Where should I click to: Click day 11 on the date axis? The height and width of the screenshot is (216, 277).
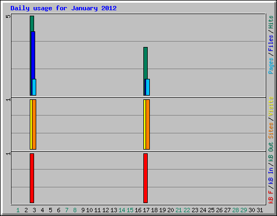[x=97, y=210]
